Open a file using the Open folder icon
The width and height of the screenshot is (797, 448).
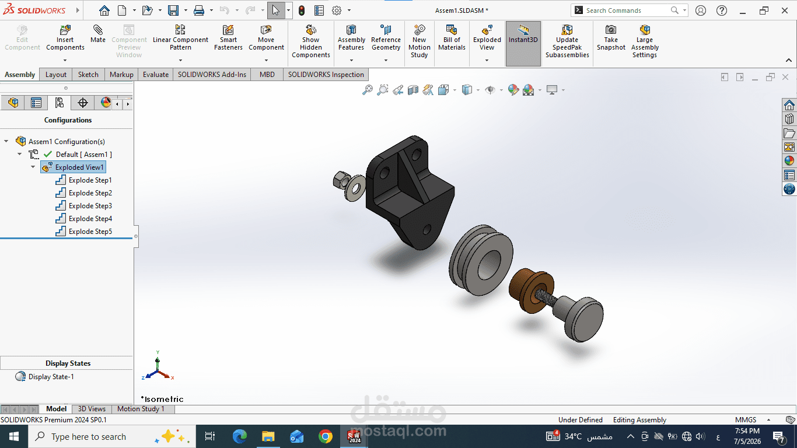click(x=147, y=10)
